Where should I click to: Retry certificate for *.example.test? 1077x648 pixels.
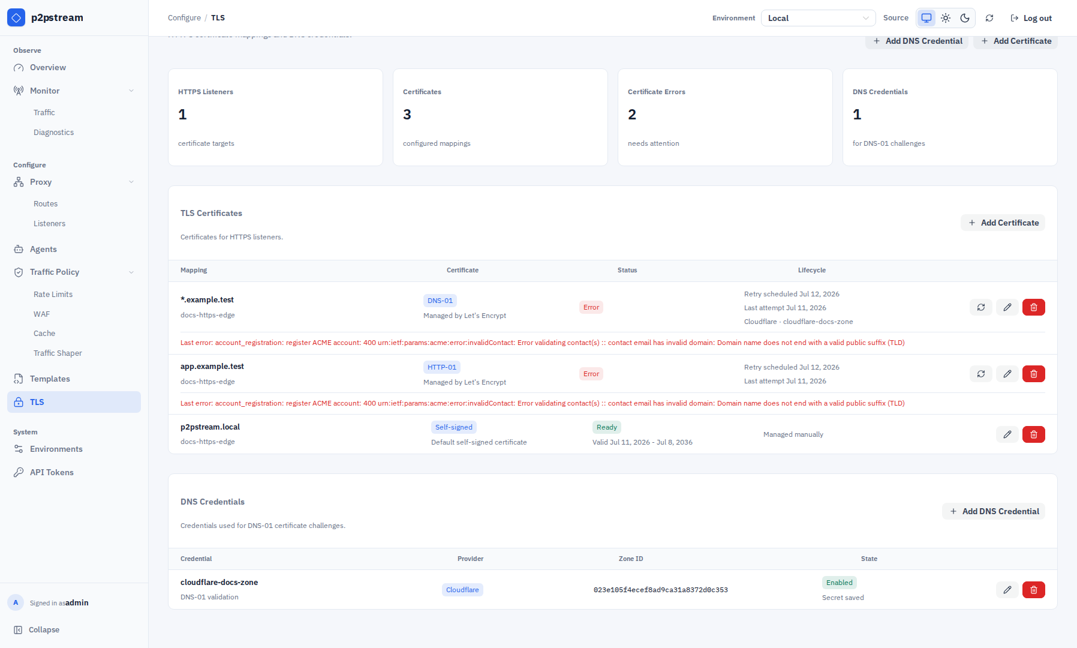(x=981, y=307)
